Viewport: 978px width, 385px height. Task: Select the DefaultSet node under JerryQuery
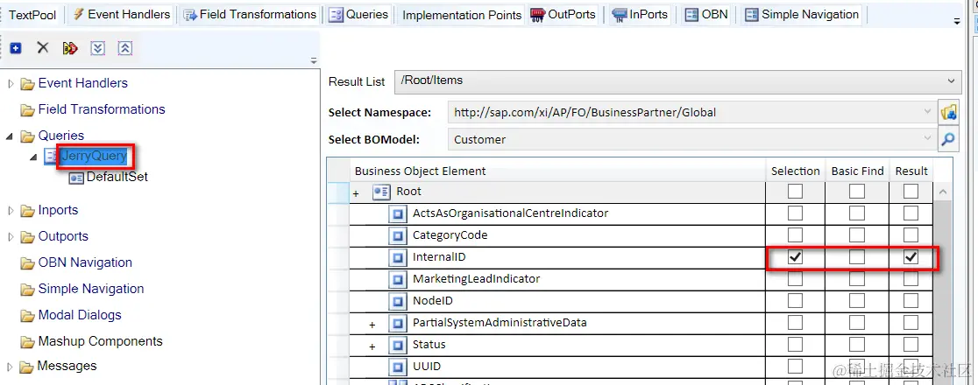point(117,177)
